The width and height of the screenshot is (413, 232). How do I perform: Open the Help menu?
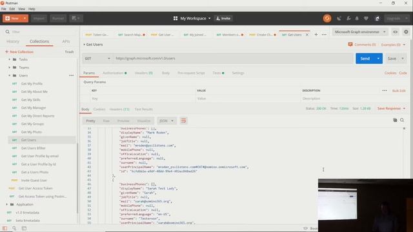(32, 9)
